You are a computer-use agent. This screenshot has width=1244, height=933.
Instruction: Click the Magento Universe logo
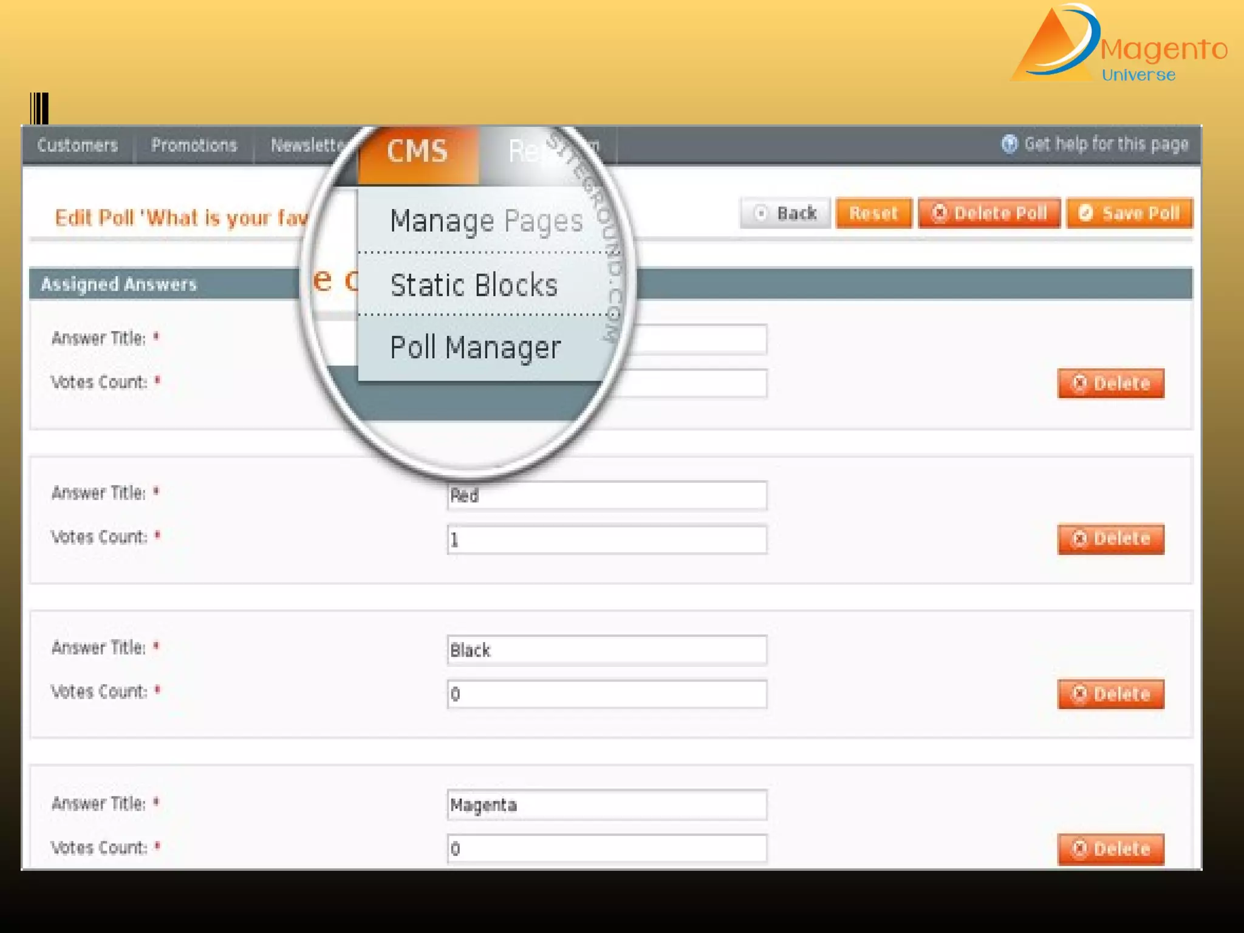tap(1119, 45)
